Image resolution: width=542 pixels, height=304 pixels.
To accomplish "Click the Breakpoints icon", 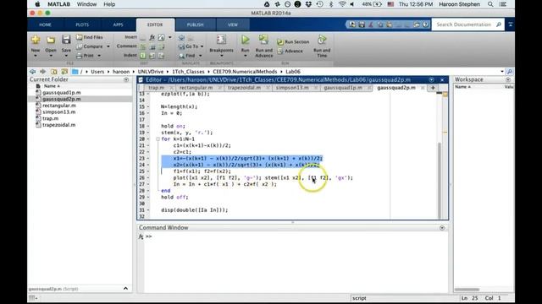I will (221, 40).
